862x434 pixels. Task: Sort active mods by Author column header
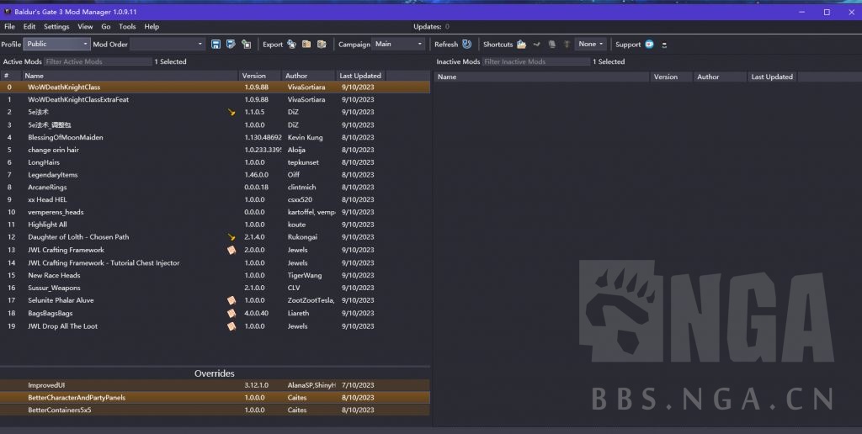(308, 76)
